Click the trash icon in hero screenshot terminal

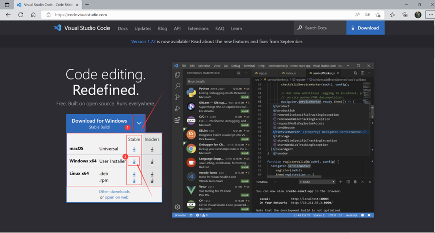coord(355,182)
